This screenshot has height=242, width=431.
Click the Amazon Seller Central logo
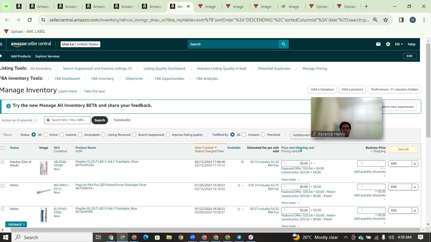pyautogui.click(x=31, y=44)
